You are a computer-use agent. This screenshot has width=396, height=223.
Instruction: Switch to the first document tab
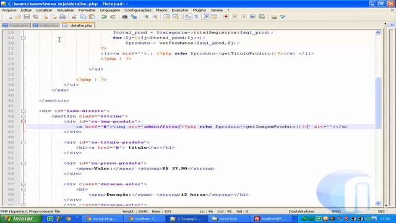coord(16,25)
